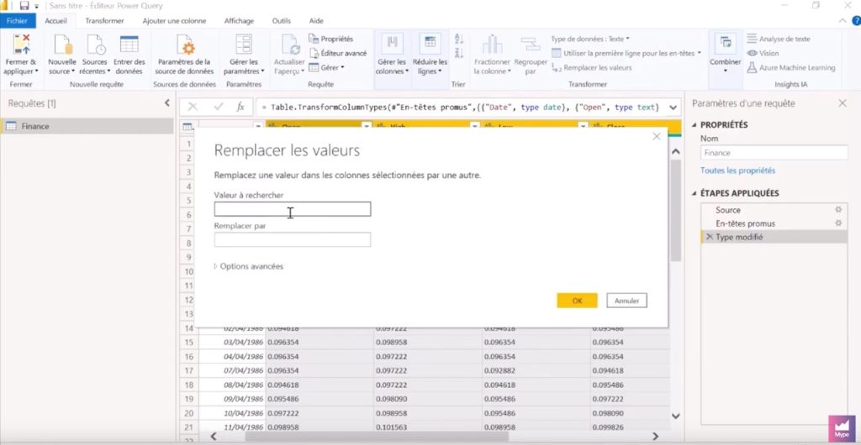Open Éditeur avancé
The height and width of the screenshot is (445, 861).
pyautogui.click(x=338, y=53)
